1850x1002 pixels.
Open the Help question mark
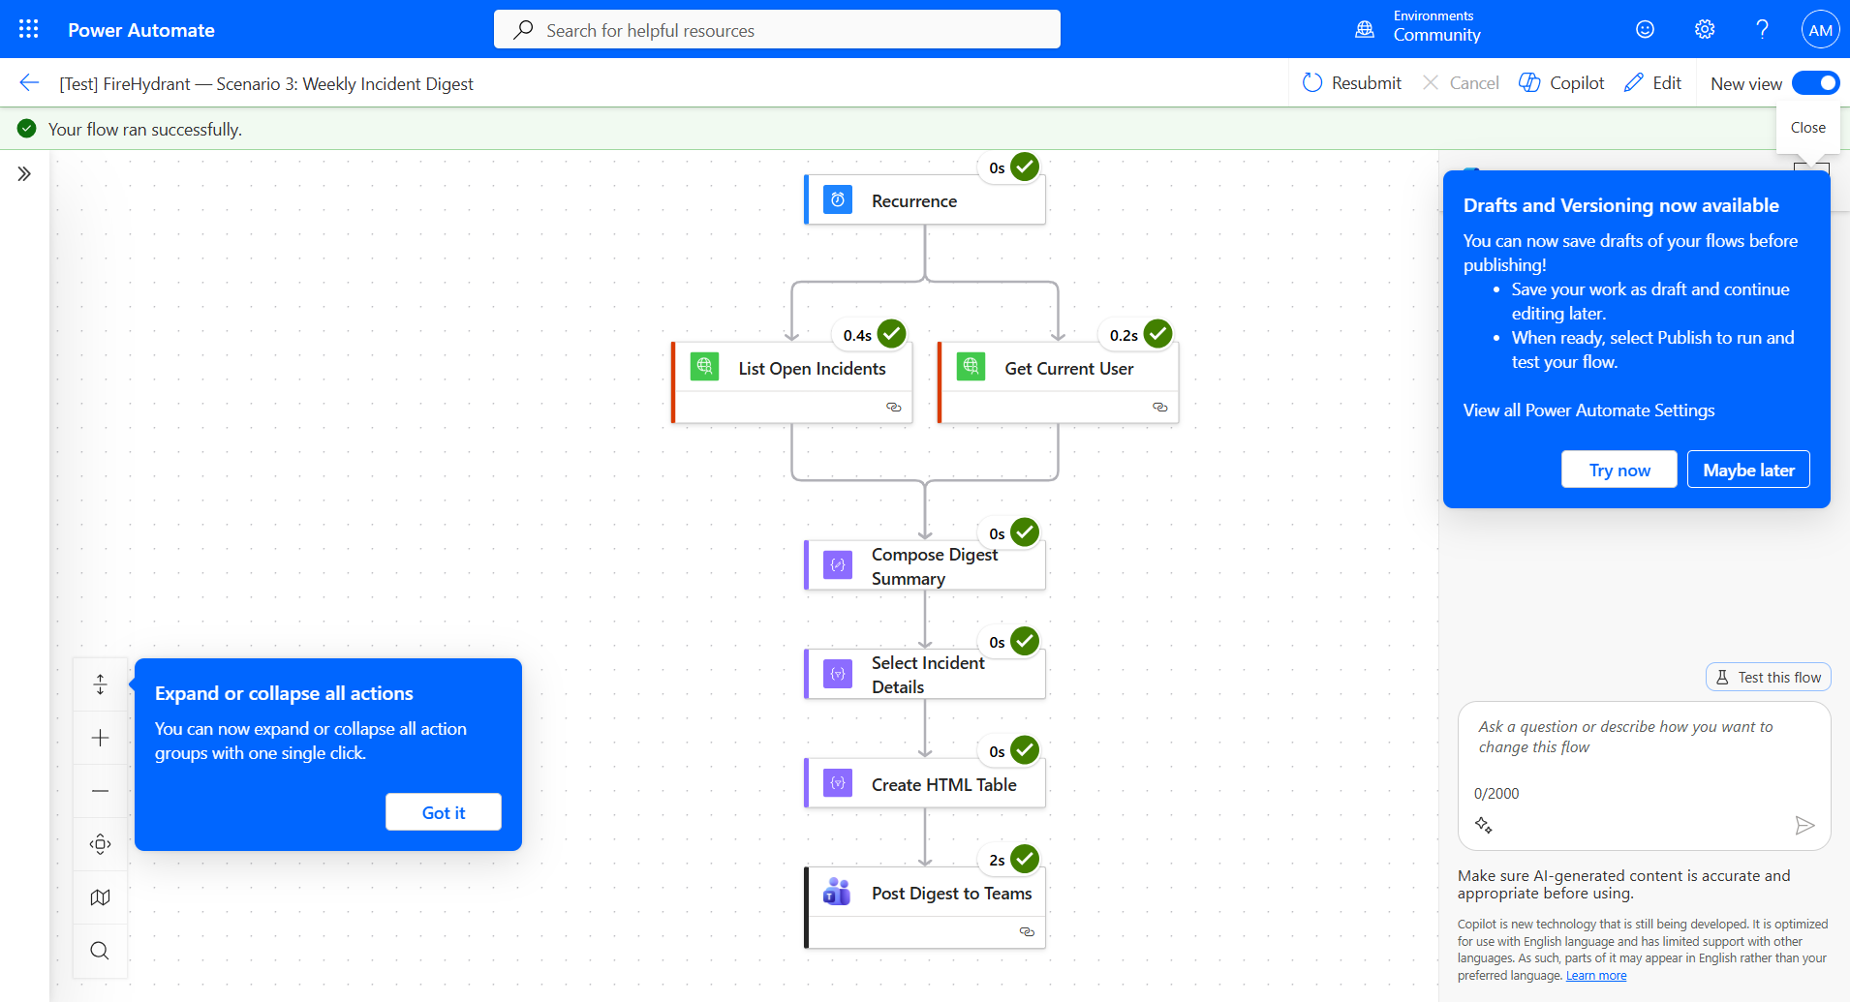(1763, 29)
